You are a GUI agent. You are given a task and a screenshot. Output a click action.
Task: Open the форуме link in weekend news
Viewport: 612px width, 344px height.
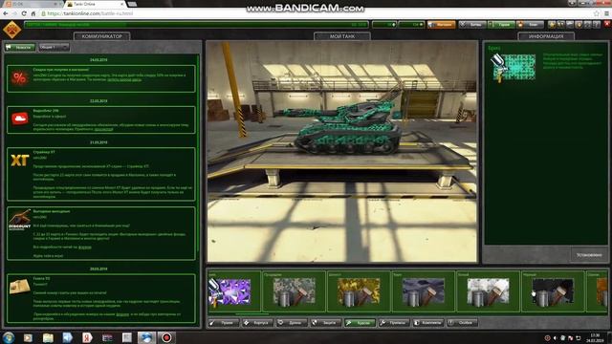85,247
